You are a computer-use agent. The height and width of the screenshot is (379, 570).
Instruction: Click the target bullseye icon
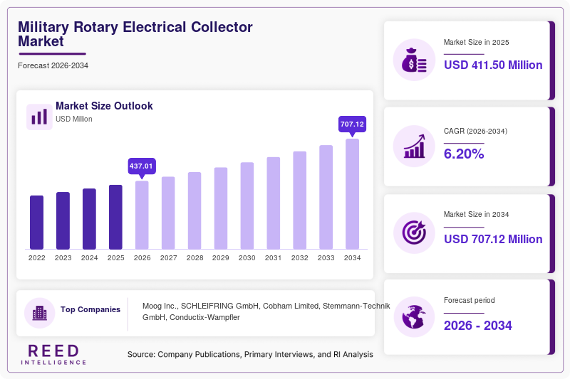(x=414, y=233)
